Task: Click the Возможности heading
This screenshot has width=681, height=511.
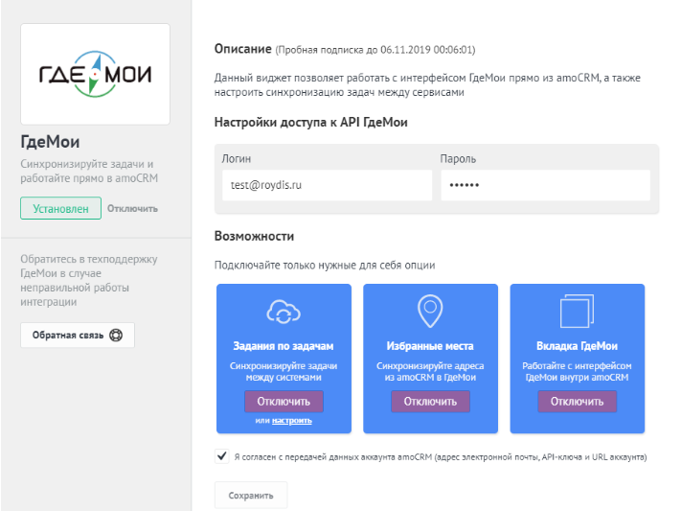Action: (254, 236)
